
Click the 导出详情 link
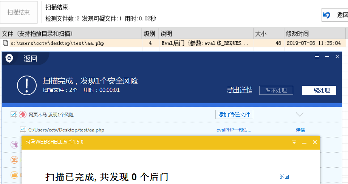[x=240, y=90]
